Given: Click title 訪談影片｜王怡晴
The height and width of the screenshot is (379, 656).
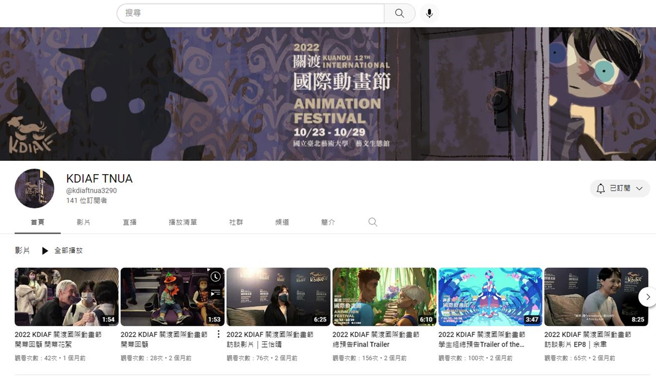Looking at the screenshot, I should pyautogui.click(x=270, y=340).
